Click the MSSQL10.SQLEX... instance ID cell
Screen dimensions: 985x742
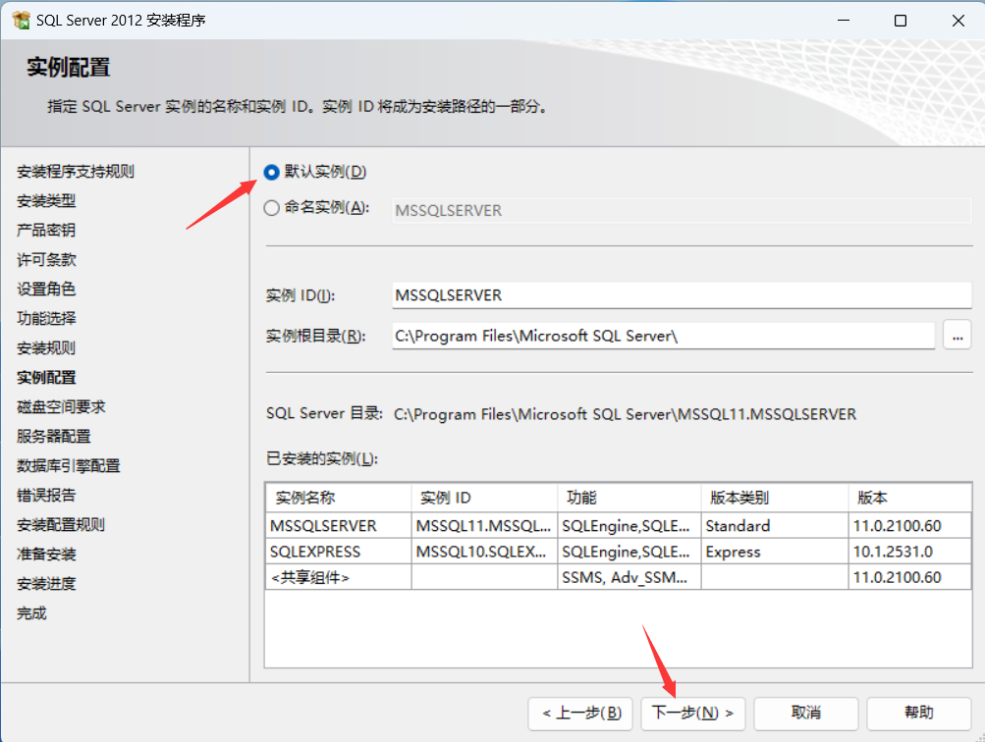(x=484, y=552)
